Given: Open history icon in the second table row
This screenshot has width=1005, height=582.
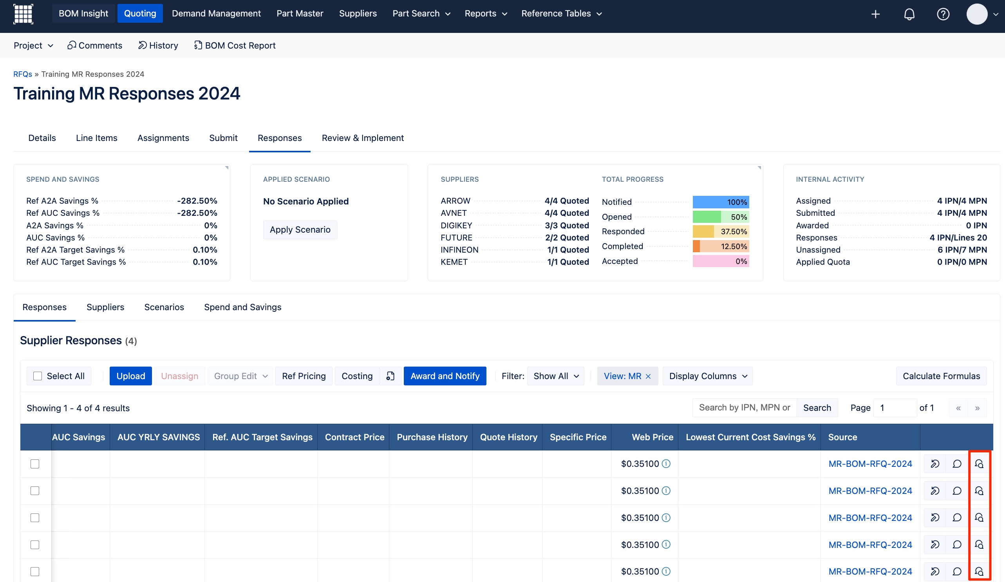Looking at the screenshot, I should (x=935, y=491).
